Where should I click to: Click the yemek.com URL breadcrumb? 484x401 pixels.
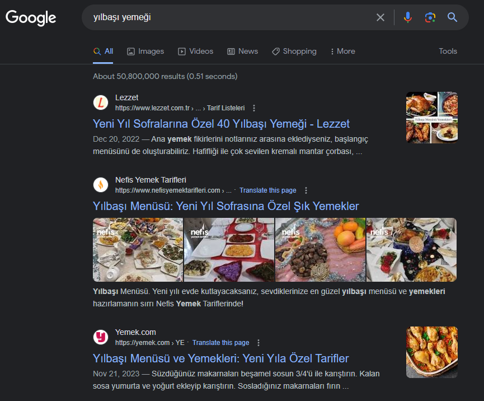(150, 343)
